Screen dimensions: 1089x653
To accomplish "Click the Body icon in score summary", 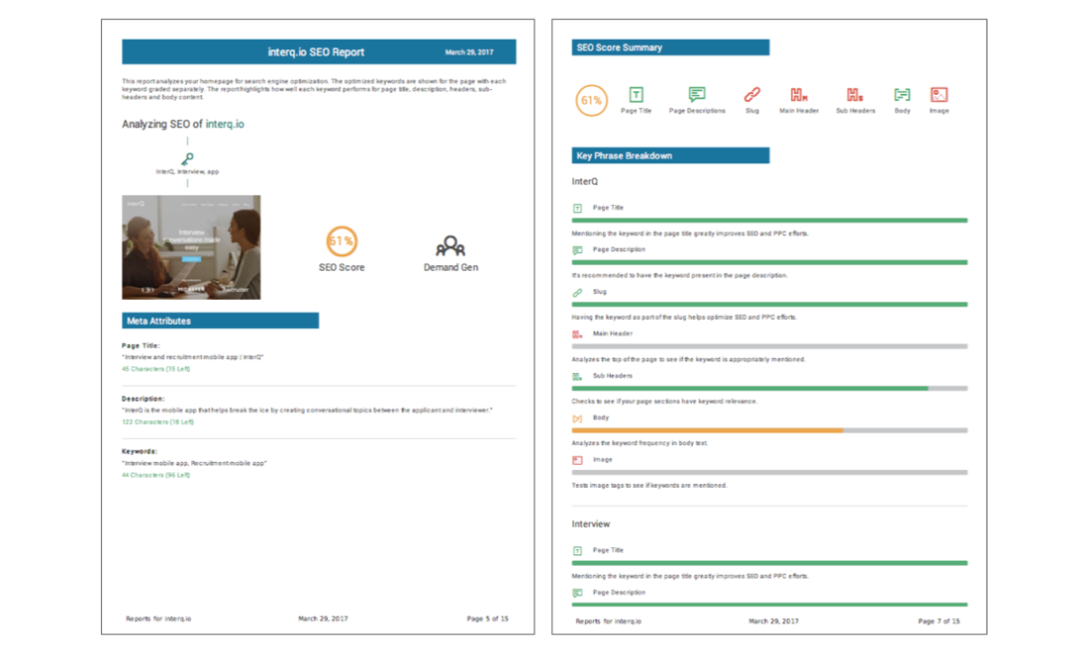I will (902, 94).
